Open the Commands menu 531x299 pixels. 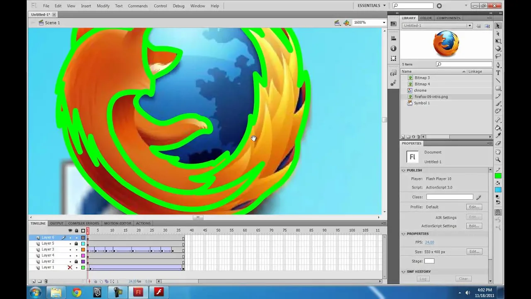click(138, 6)
